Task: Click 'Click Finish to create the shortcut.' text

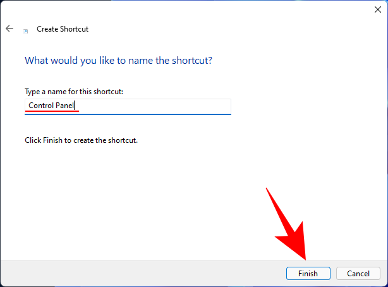Action: [81, 140]
